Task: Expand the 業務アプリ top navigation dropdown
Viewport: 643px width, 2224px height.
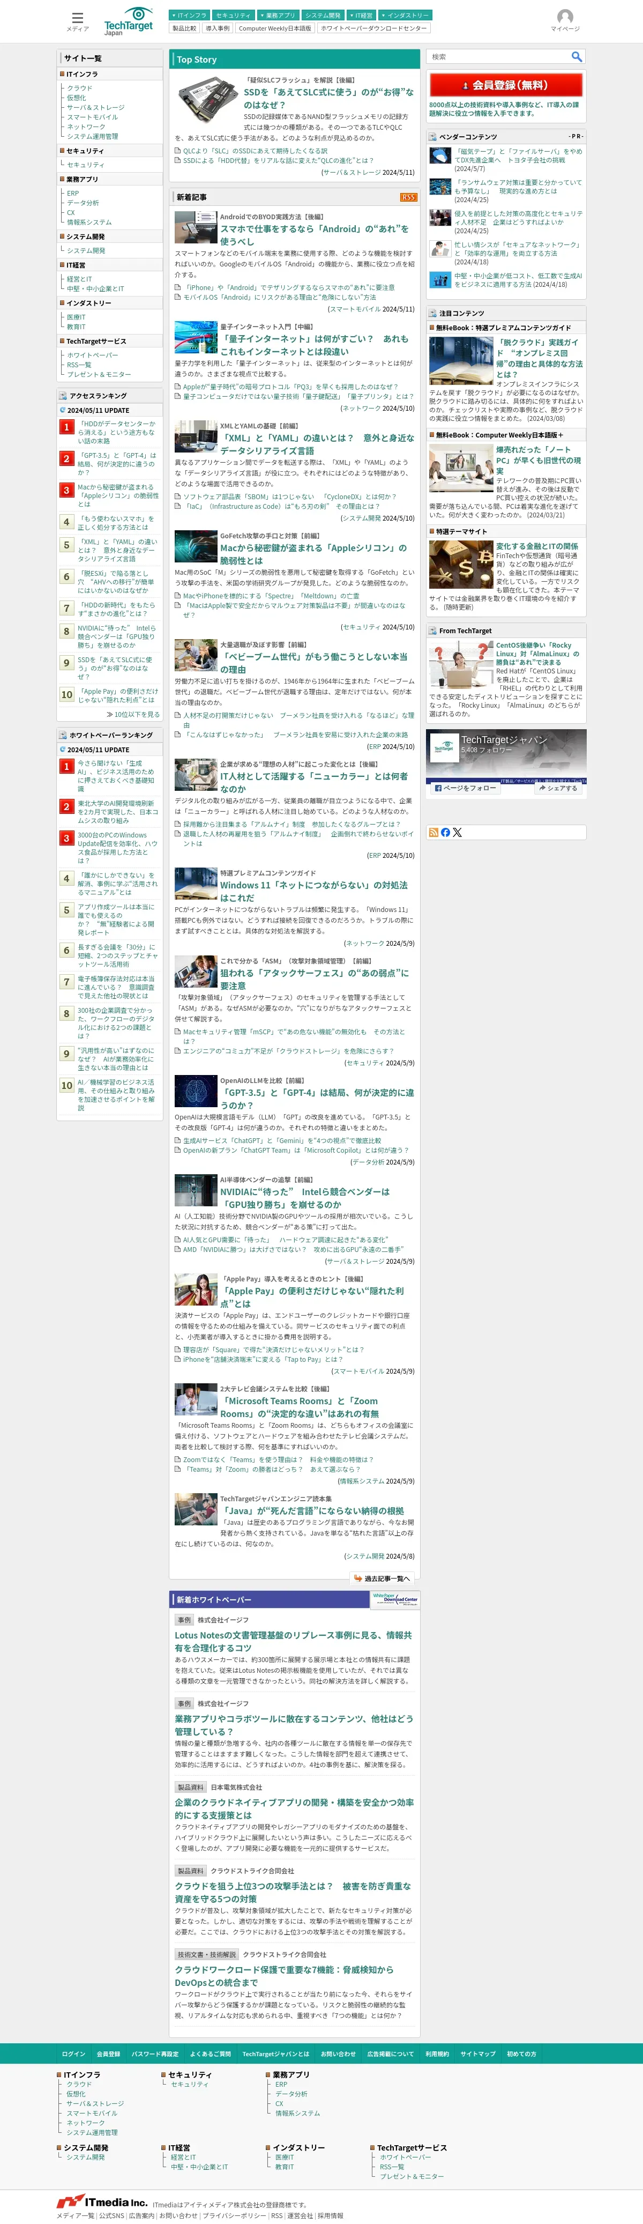Action: (277, 14)
